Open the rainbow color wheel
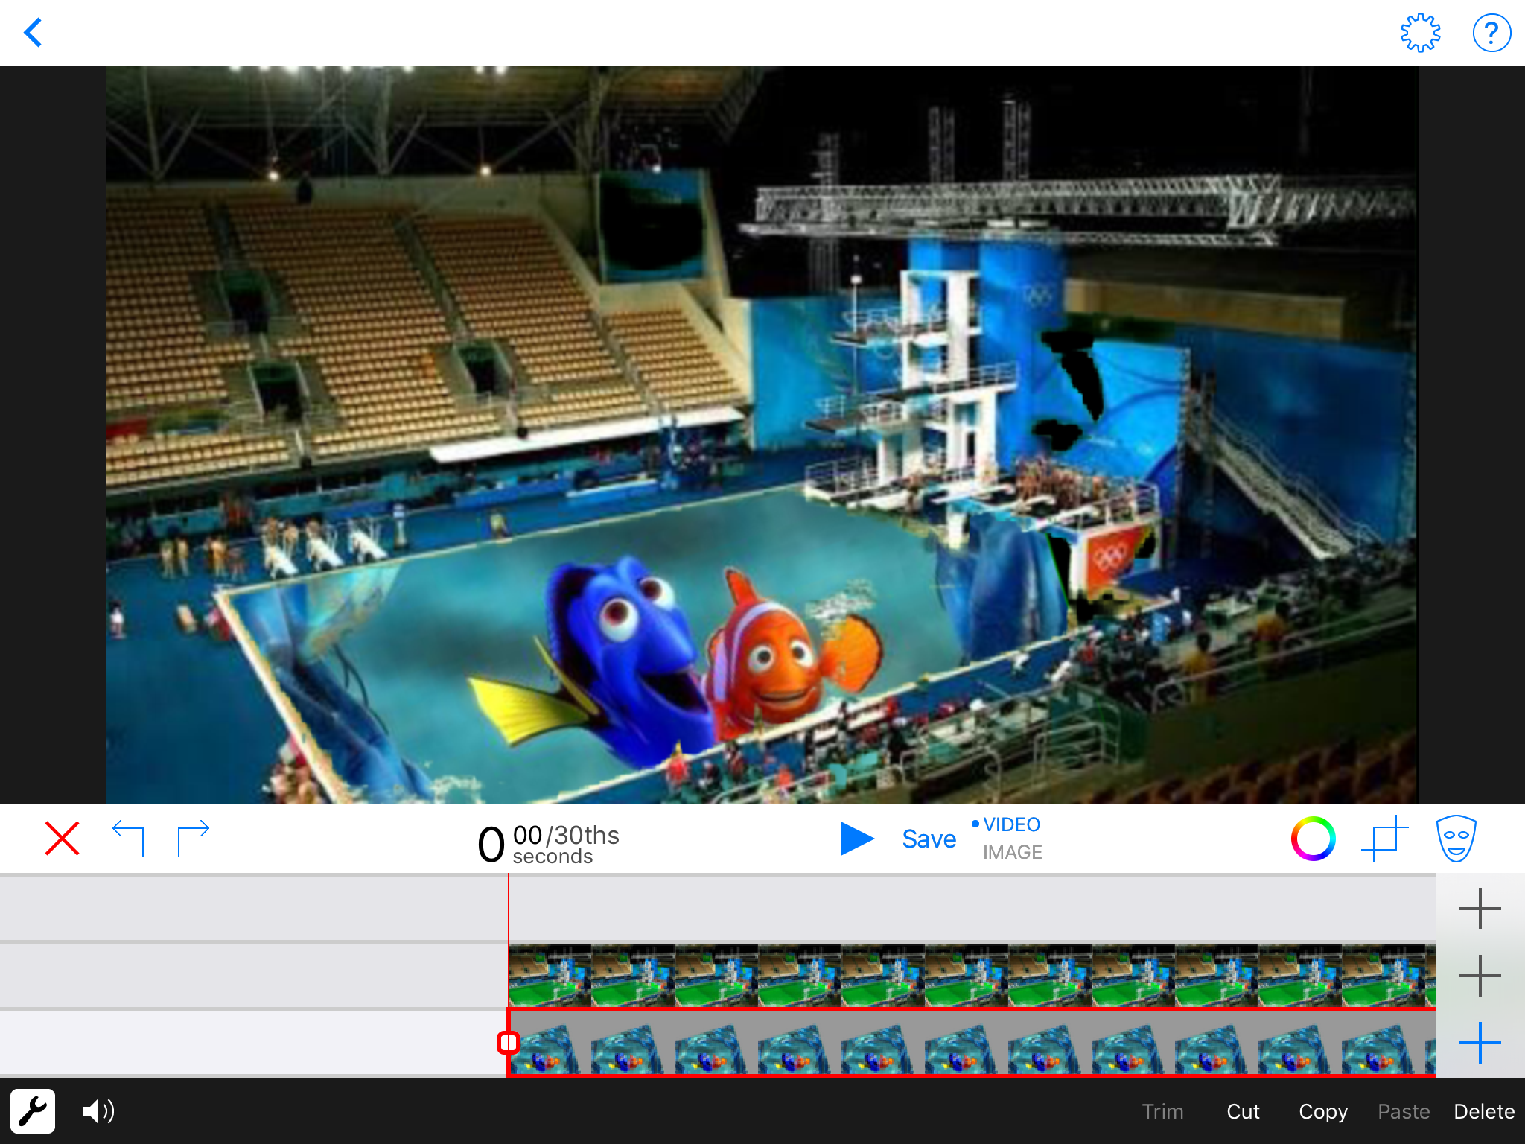The height and width of the screenshot is (1144, 1525). point(1313,839)
